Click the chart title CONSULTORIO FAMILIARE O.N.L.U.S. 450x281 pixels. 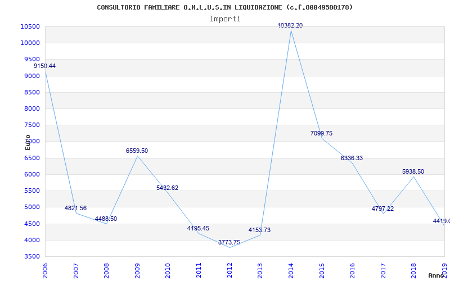pyautogui.click(x=224, y=7)
